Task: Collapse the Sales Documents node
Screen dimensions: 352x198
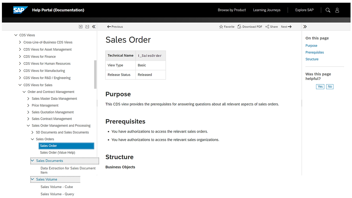Action: 32,161
